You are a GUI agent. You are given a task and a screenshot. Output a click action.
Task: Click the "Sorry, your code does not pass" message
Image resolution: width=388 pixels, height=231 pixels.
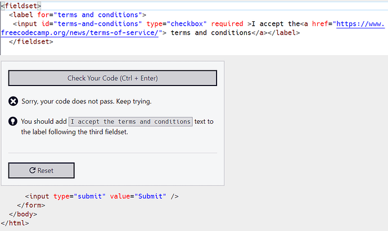[x=87, y=101]
